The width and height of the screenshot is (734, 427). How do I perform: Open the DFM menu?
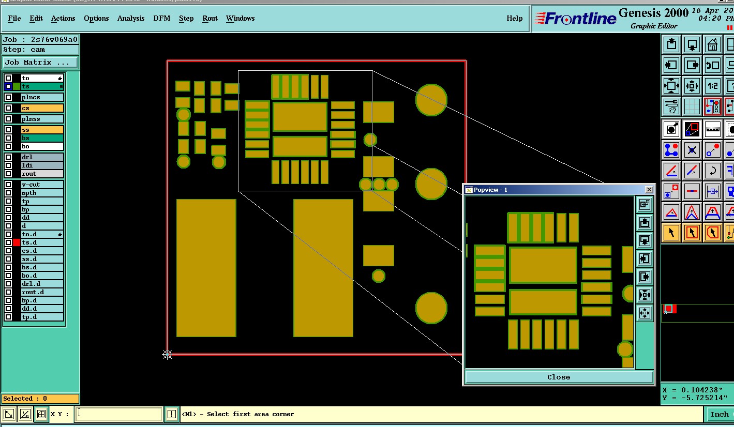coord(162,18)
